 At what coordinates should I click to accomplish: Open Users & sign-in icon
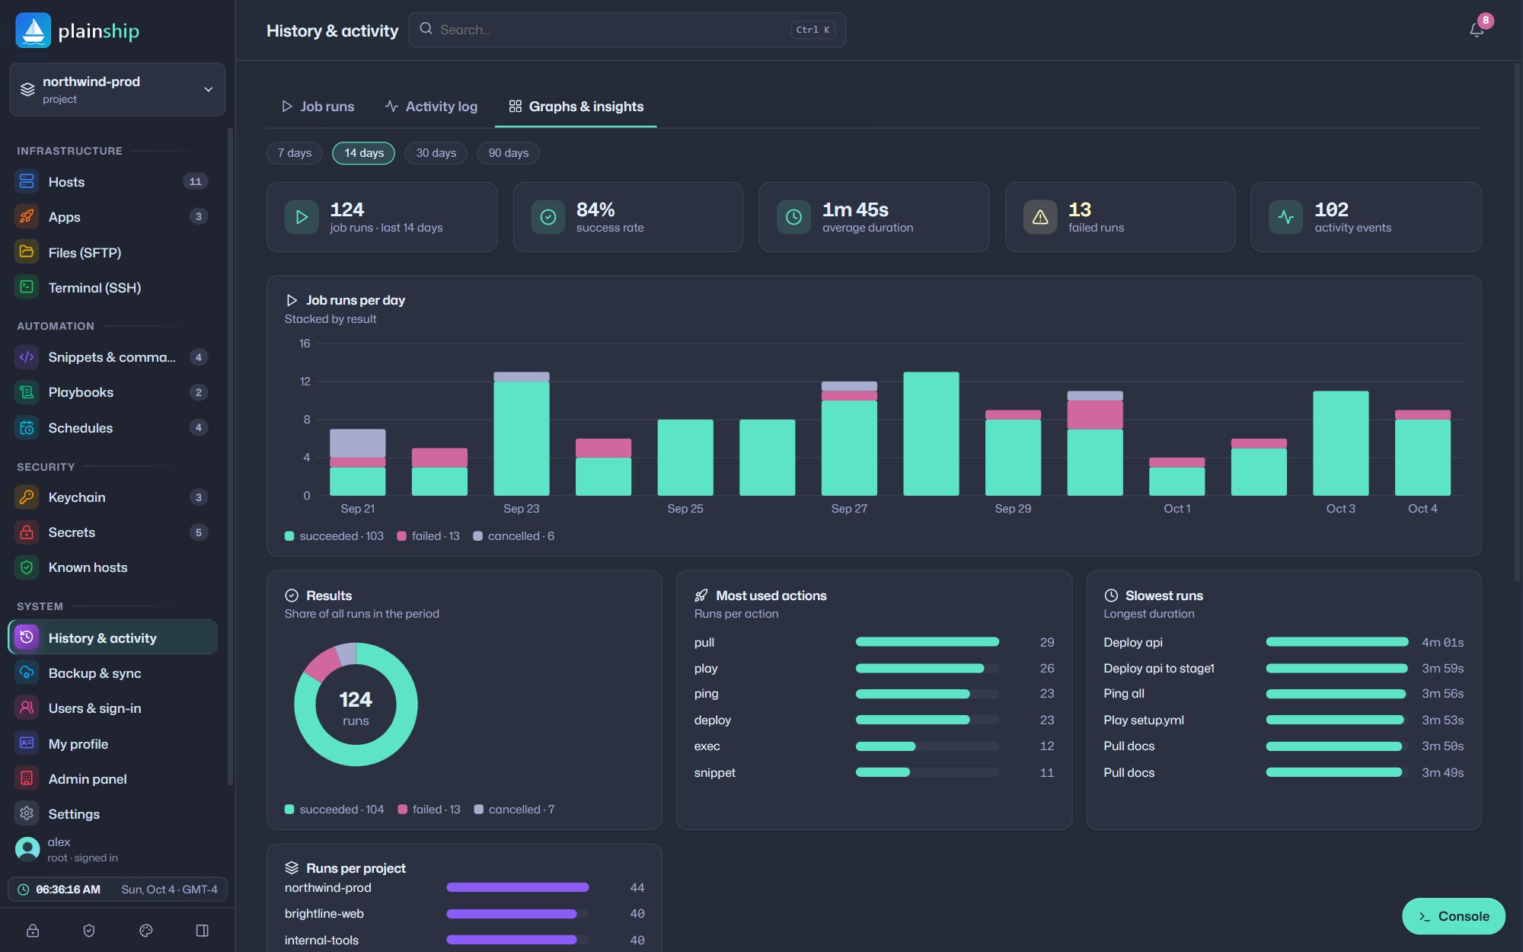pyautogui.click(x=27, y=708)
